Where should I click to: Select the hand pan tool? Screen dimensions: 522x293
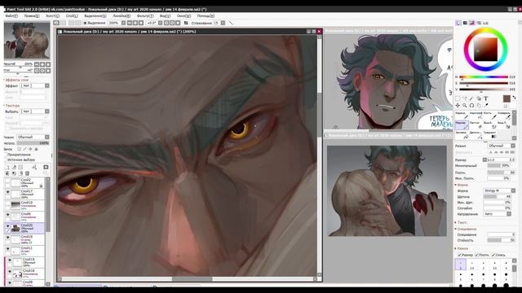tap(479, 105)
